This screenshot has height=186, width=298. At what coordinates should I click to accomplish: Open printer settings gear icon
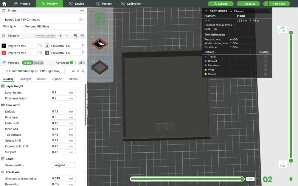tap(82, 11)
